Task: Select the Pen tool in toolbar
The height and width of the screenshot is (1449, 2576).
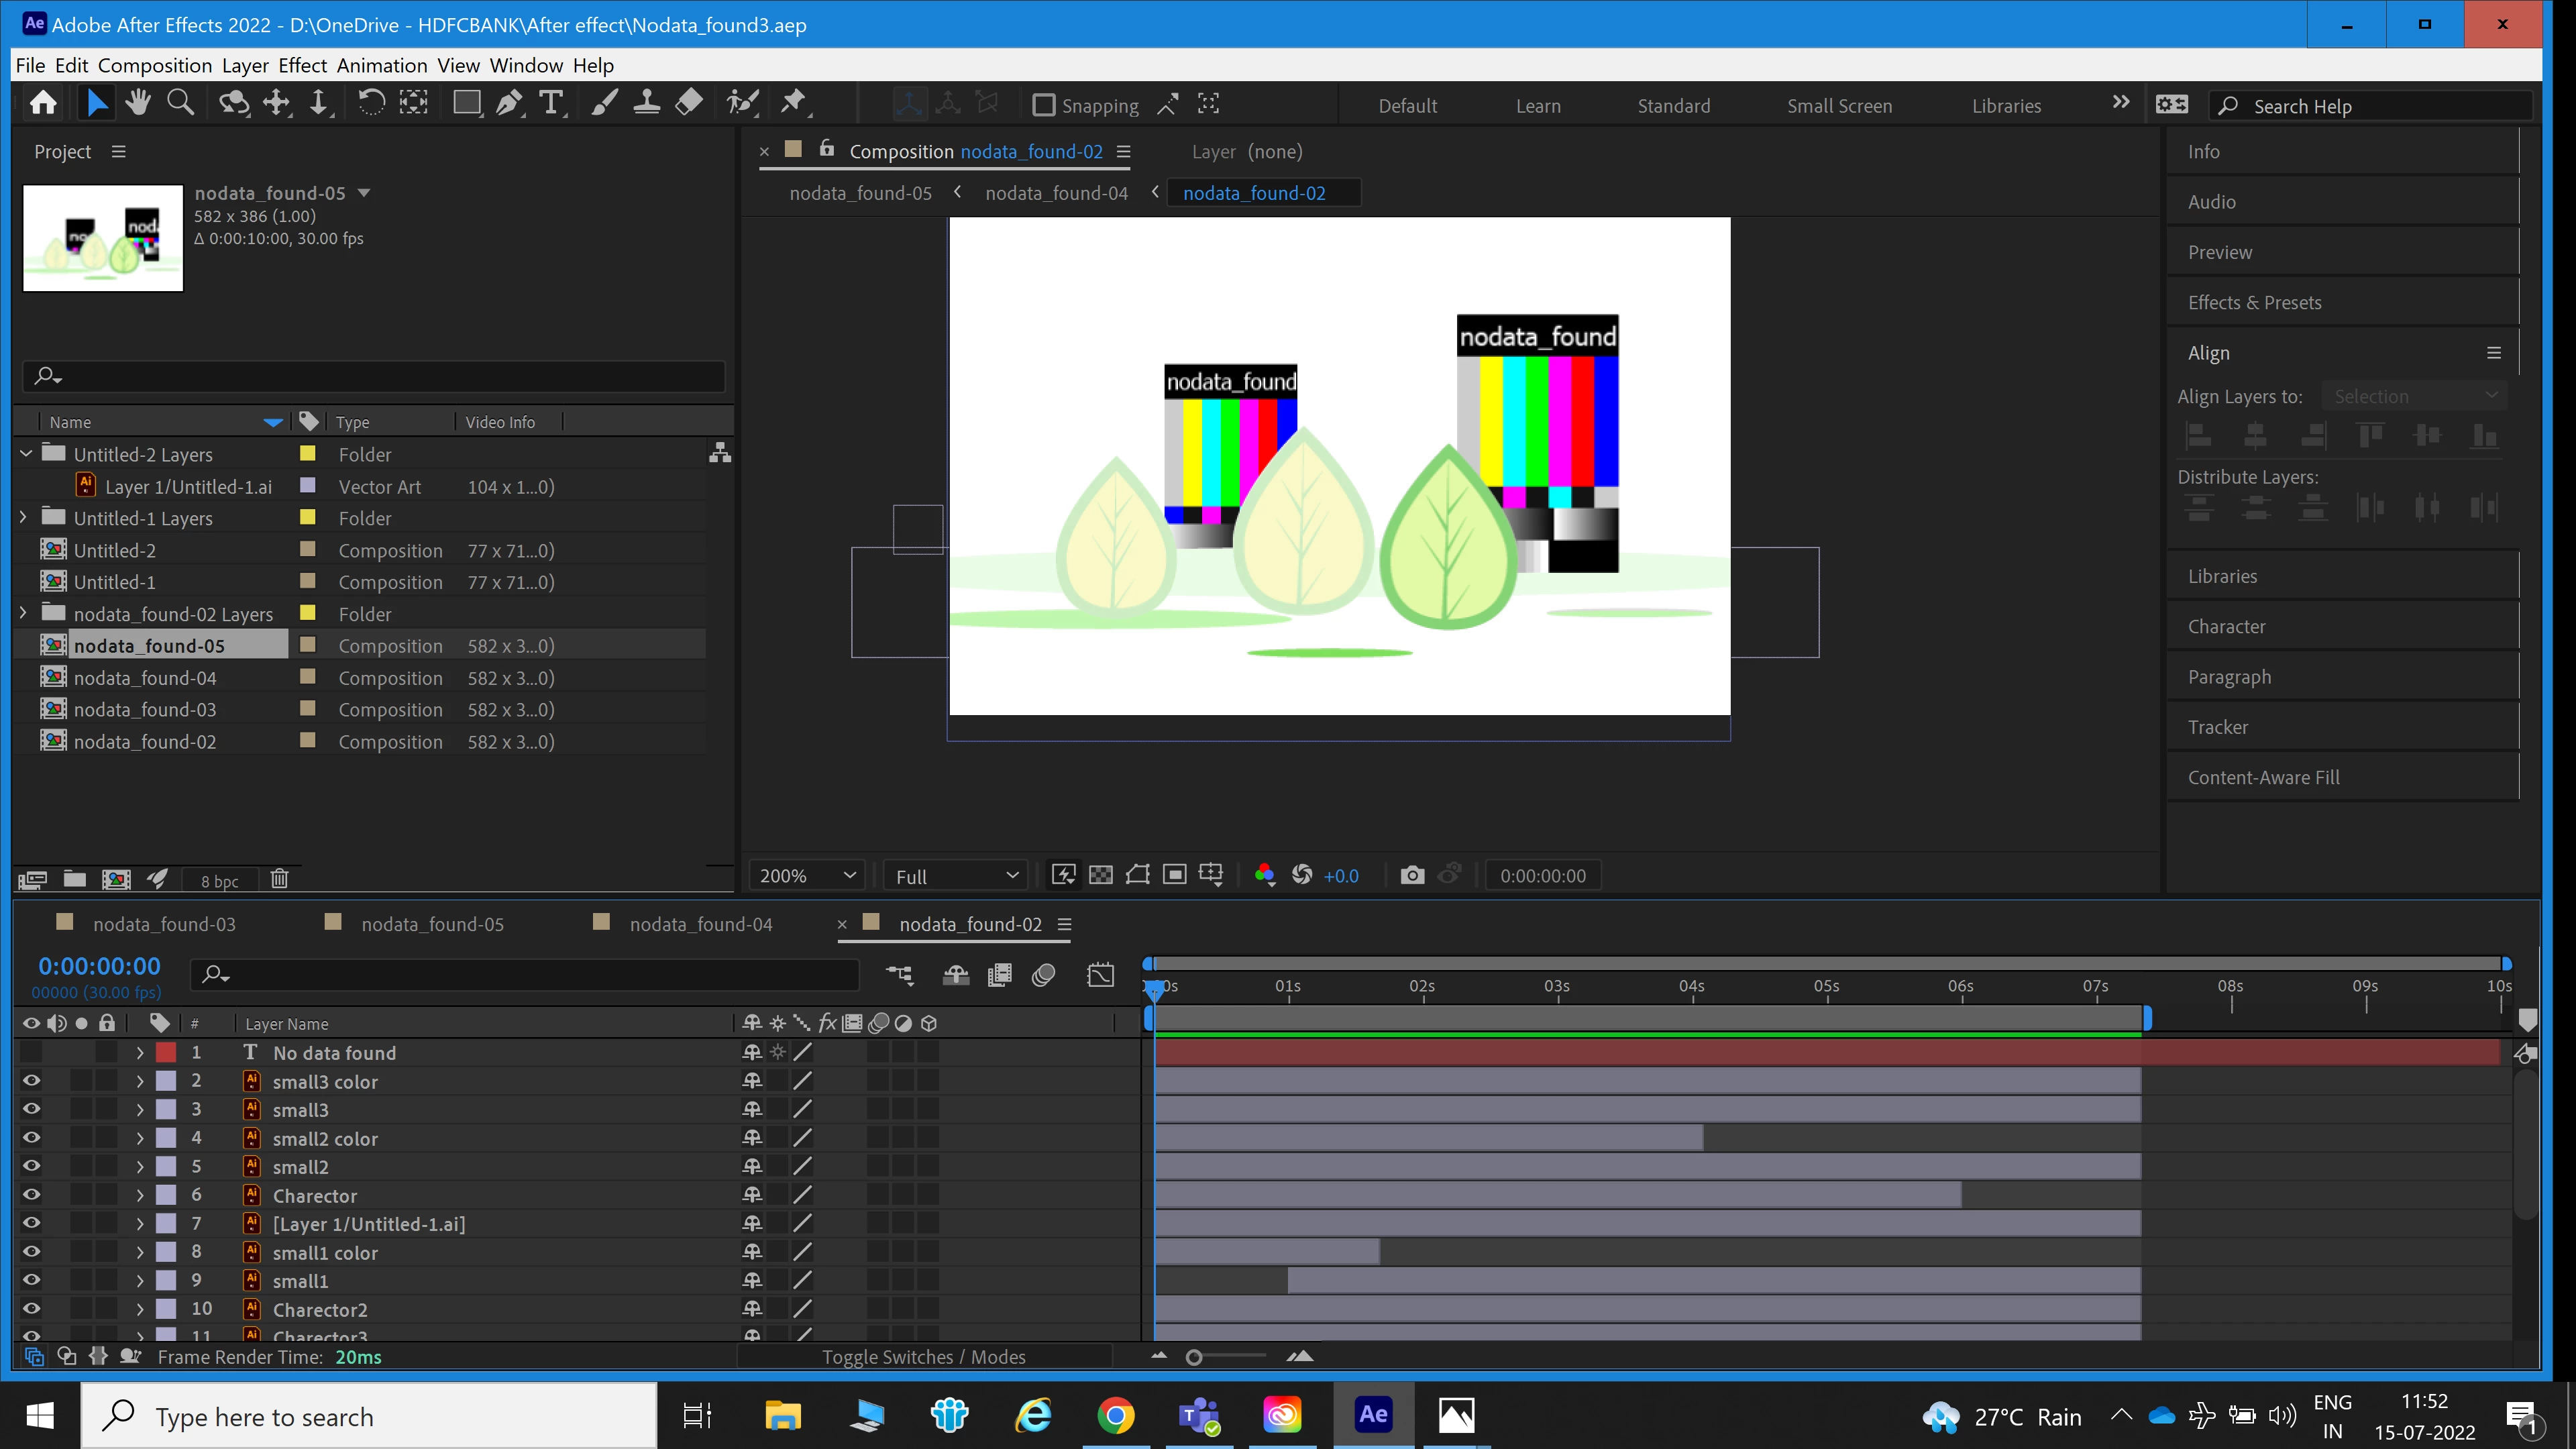Action: (x=509, y=103)
